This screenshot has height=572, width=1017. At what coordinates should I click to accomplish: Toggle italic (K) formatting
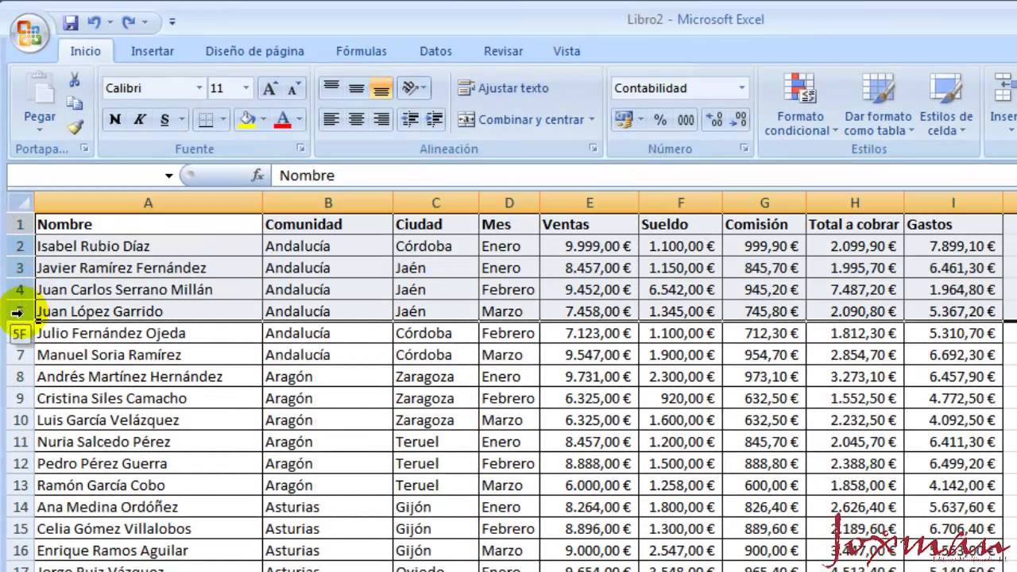coord(140,120)
